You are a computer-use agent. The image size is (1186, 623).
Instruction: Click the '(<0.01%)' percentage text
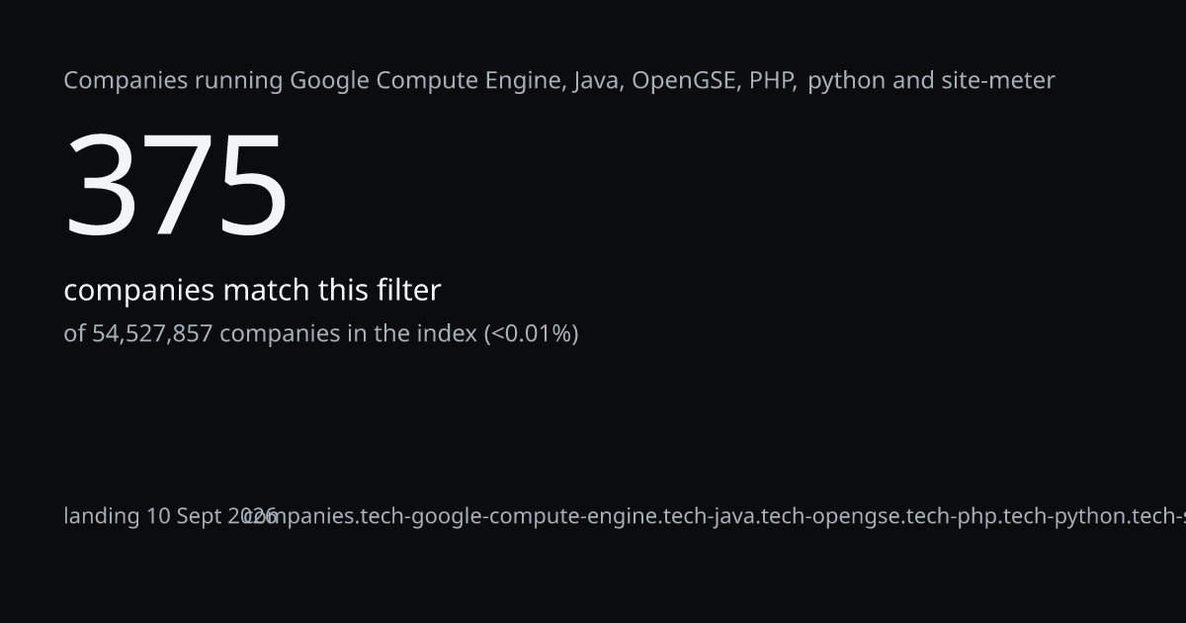coord(531,333)
